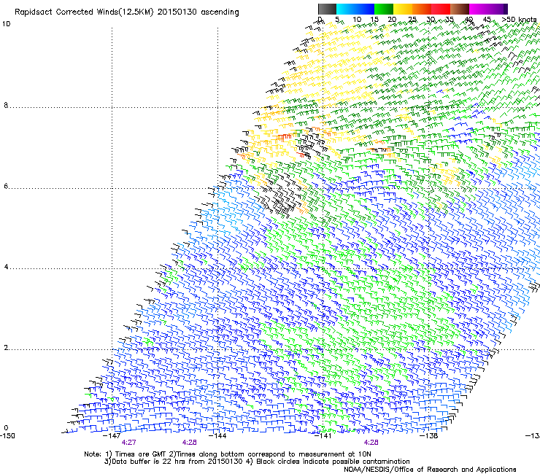This screenshot has height=474, width=540.
Task: Click the longitude label '-150'
Action: (7, 436)
